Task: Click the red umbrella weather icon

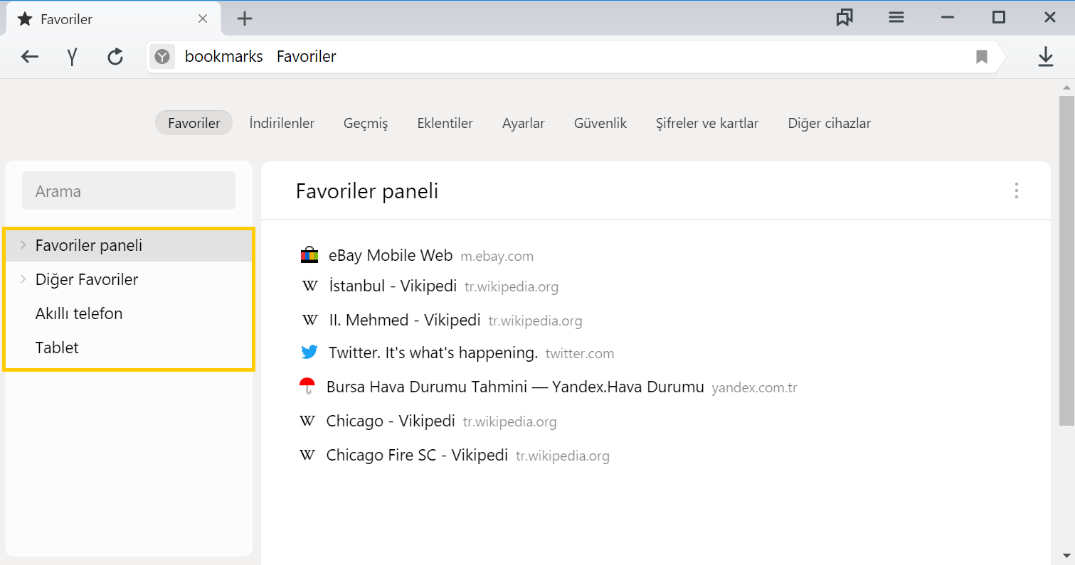Action: pos(307,387)
